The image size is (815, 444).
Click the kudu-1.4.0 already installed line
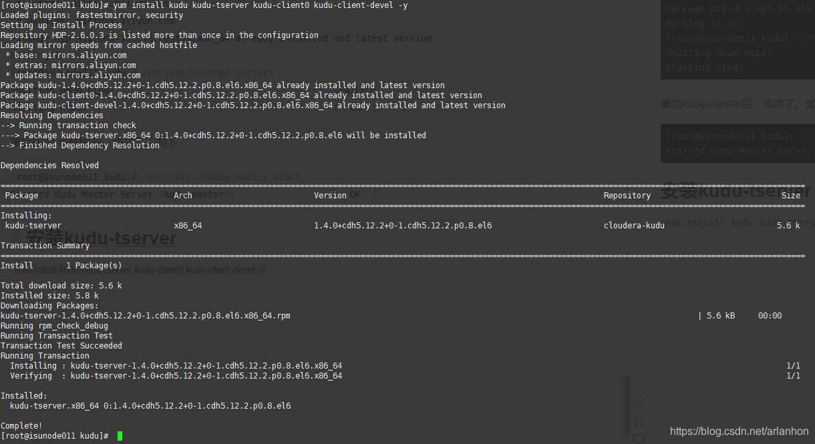tap(222, 85)
